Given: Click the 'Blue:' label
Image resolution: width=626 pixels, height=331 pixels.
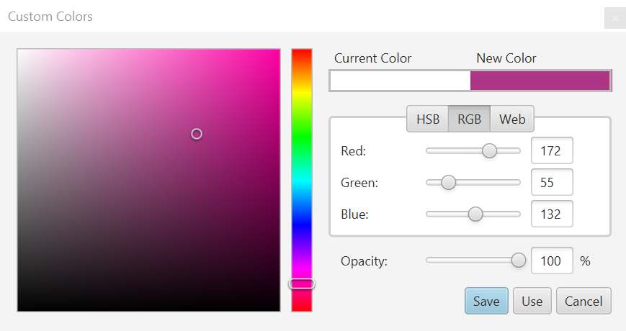Looking at the screenshot, I should pyautogui.click(x=354, y=214).
